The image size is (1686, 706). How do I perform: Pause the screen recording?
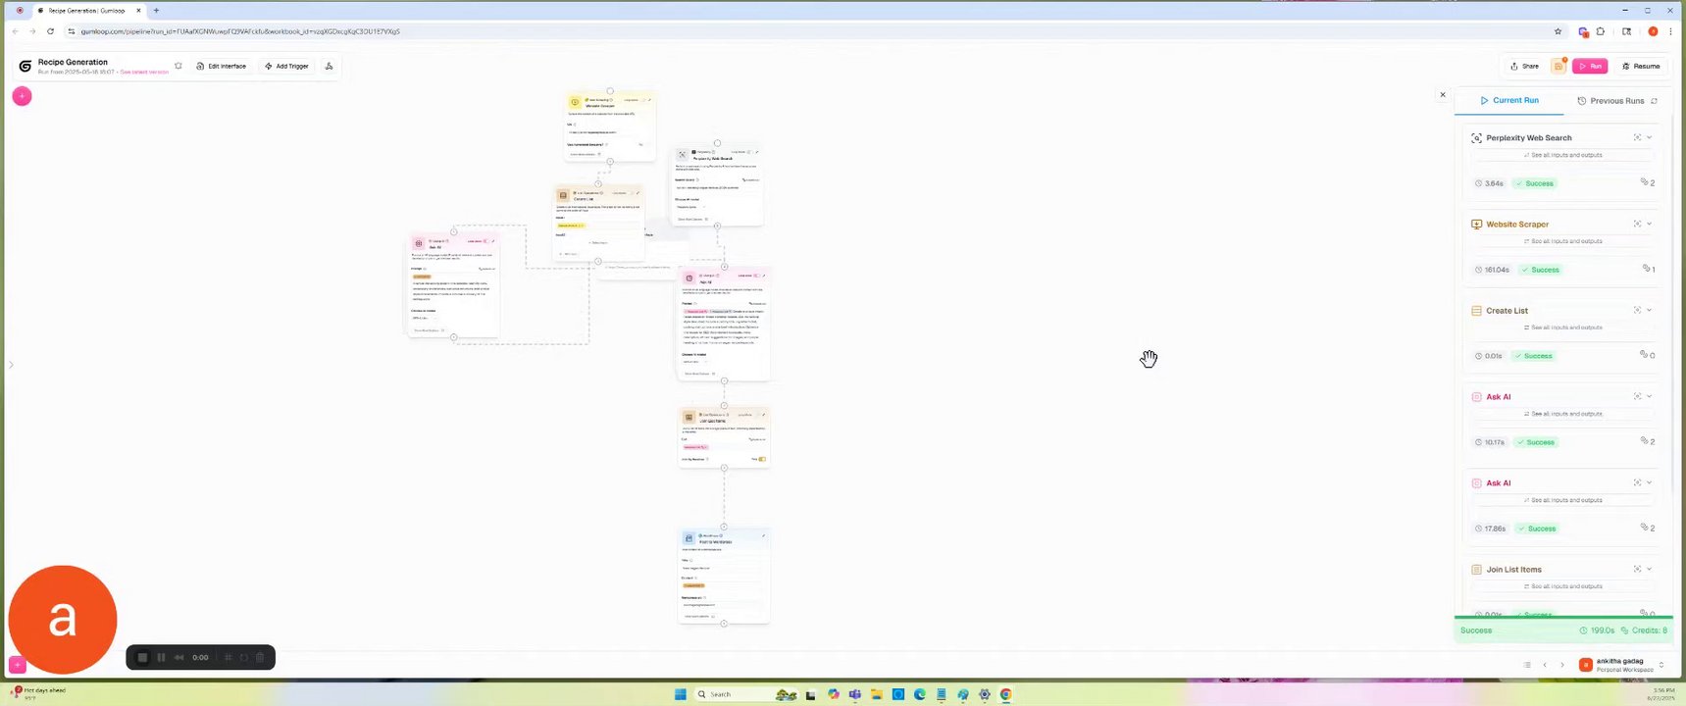161,657
